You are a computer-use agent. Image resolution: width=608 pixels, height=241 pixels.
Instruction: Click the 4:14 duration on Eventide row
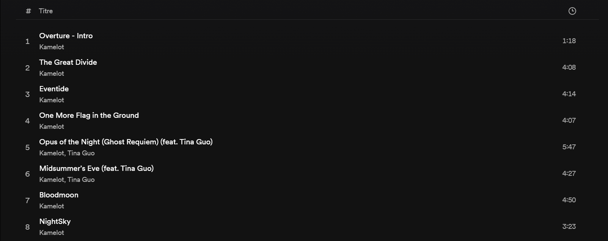569,94
